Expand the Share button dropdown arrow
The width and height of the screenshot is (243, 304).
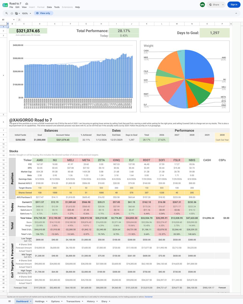(223, 5)
